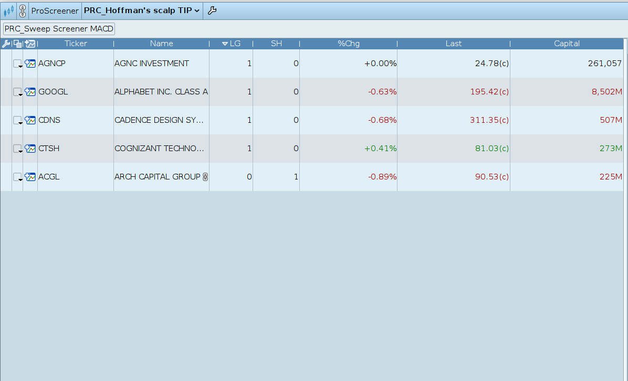Screen dimensions: 628x381
Task: Sort by the %Chg column header
Action: click(349, 44)
